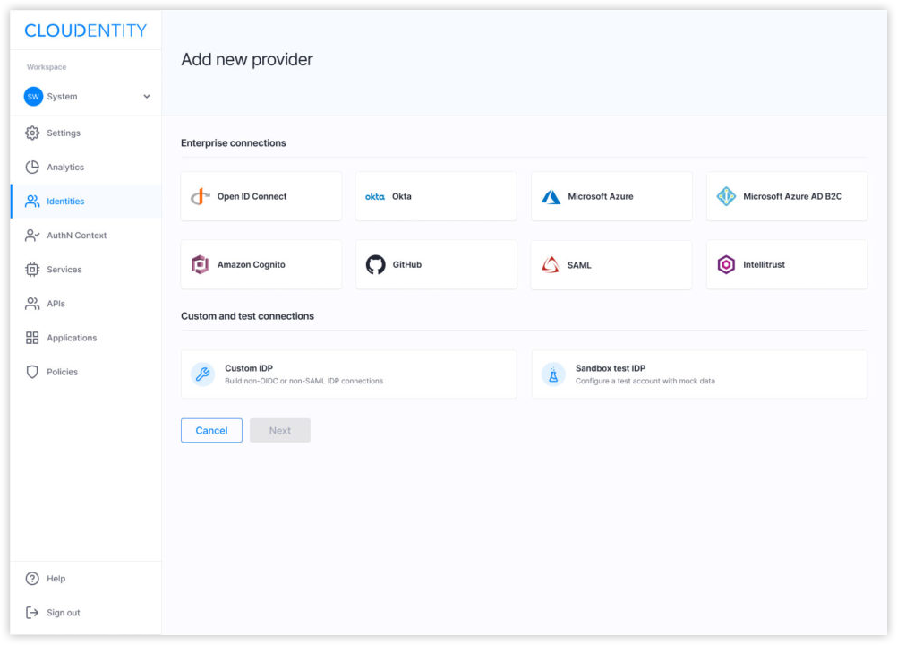The height and width of the screenshot is (645, 897).
Task: Click Cancel button
Action: pyautogui.click(x=211, y=430)
